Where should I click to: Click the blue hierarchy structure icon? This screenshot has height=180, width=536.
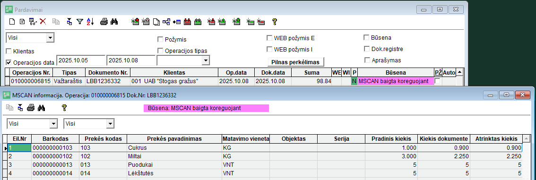[x=166, y=22]
